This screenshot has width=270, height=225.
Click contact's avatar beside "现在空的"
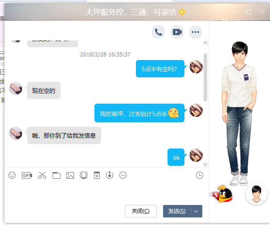point(16,88)
